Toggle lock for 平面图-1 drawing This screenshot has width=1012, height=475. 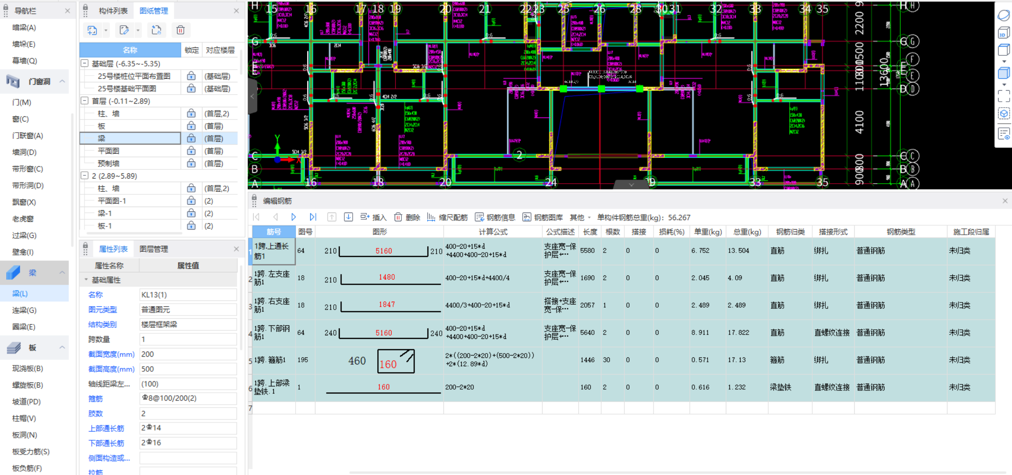coord(191,201)
